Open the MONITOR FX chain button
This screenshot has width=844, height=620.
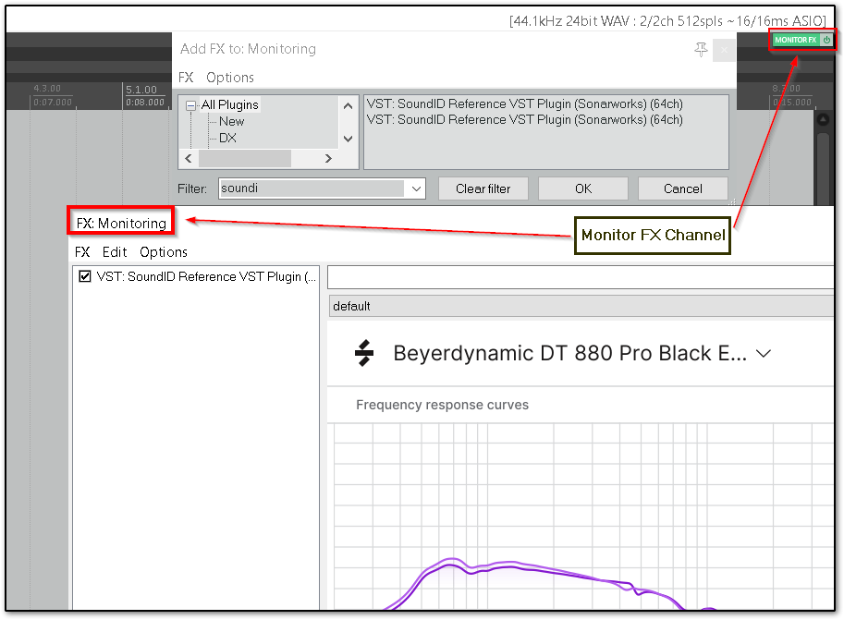pos(796,40)
